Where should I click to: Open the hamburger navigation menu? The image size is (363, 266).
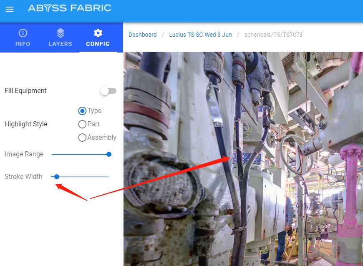point(10,9)
